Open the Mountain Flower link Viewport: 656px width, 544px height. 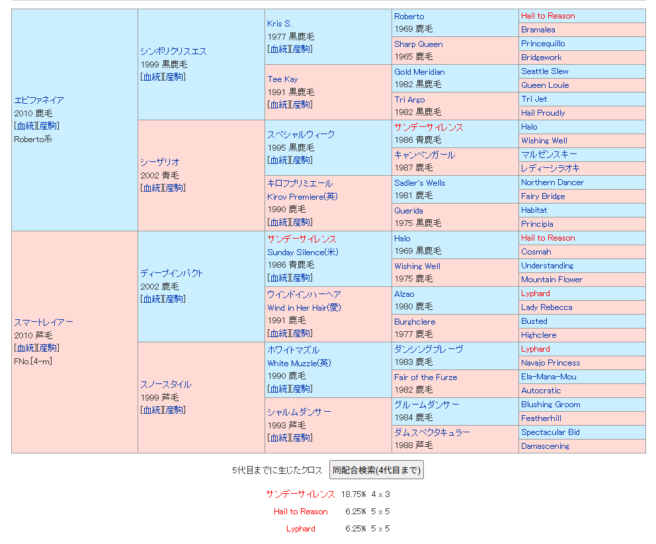(x=552, y=280)
